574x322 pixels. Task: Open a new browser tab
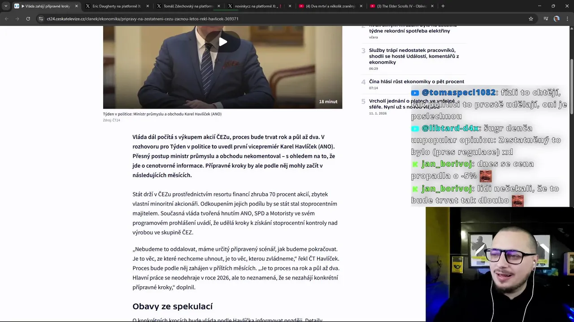(x=443, y=6)
